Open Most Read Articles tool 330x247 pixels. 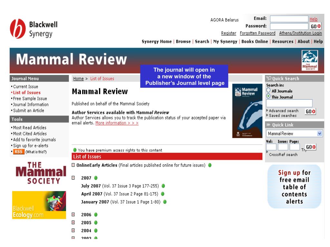point(30,128)
